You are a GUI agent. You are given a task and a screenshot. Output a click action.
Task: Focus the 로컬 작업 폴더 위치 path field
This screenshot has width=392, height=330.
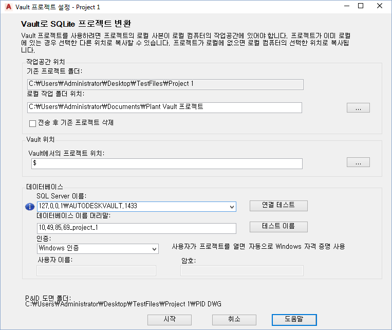pos(164,107)
